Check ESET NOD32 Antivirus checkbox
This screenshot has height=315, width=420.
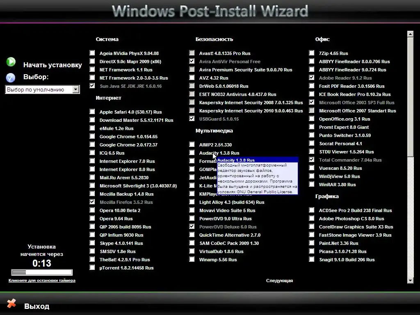click(192, 94)
